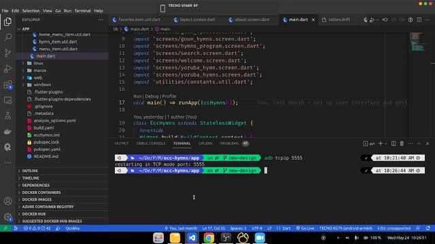The height and width of the screenshot is (244, 435).
Task: Open Google Chrome in the dock
Action: [x=209, y=238]
